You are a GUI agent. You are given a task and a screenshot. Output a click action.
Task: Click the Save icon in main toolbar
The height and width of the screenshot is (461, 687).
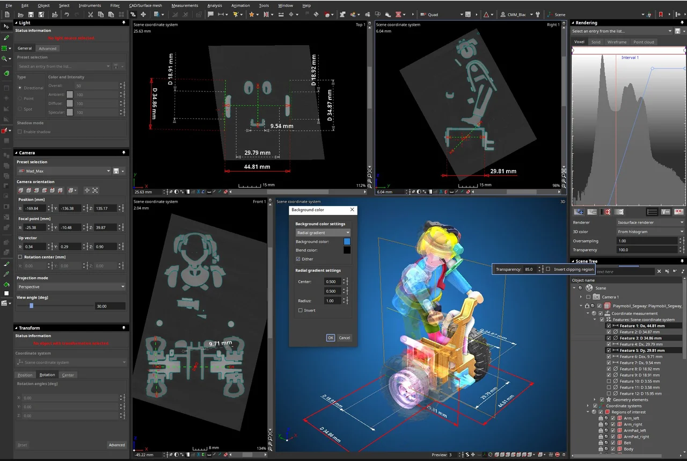pyautogui.click(x=32, y=15)
